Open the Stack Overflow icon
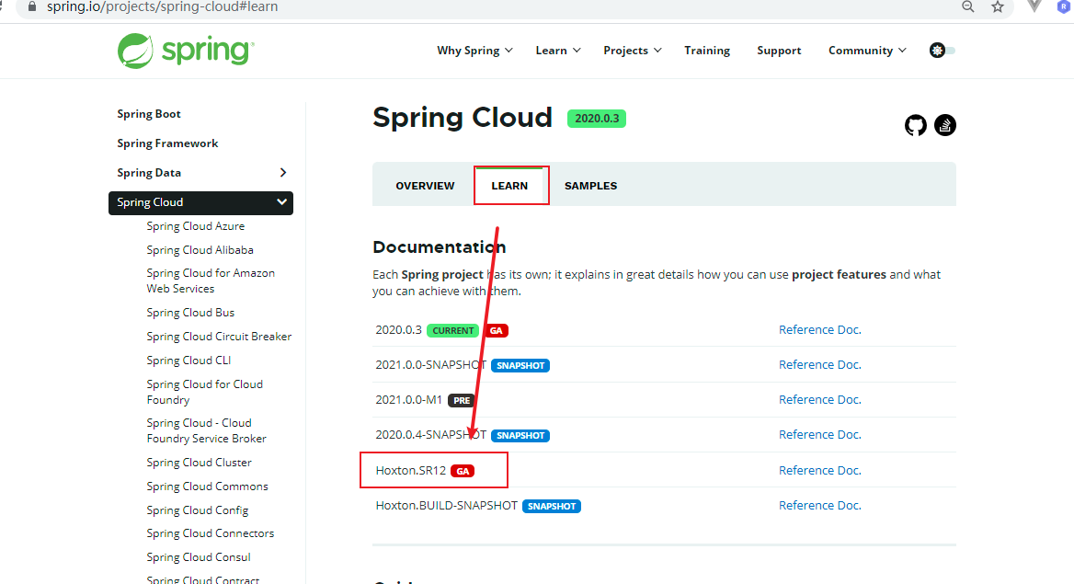This screenshot has width=1074, height=584. (944, 125)
